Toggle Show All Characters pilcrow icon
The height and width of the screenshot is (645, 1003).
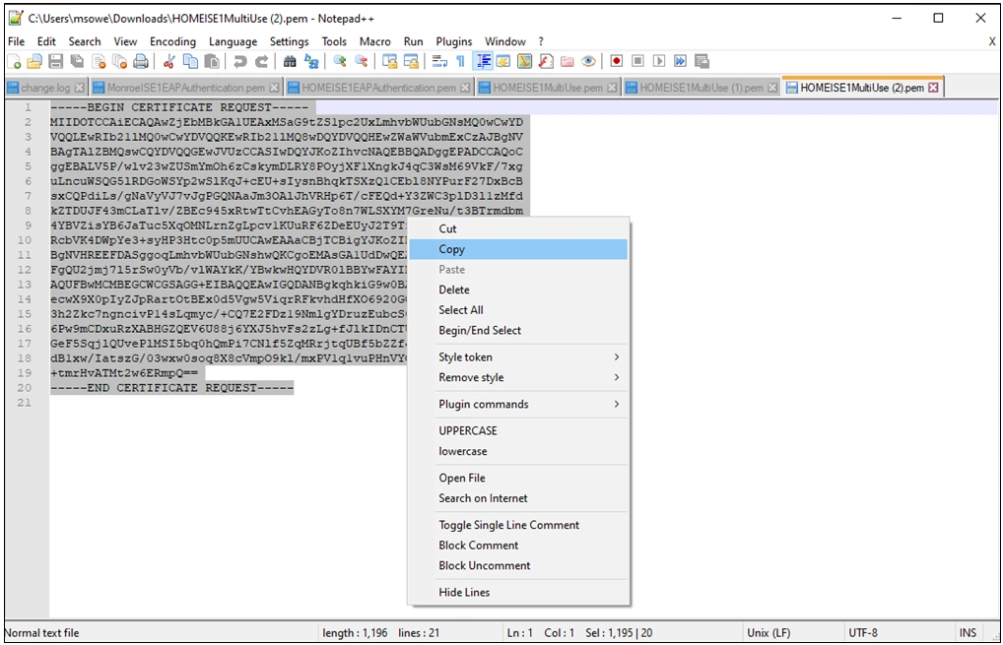pos(460,61)
